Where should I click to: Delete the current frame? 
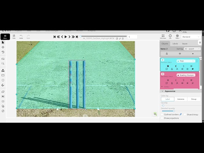[x=123, y=39]
